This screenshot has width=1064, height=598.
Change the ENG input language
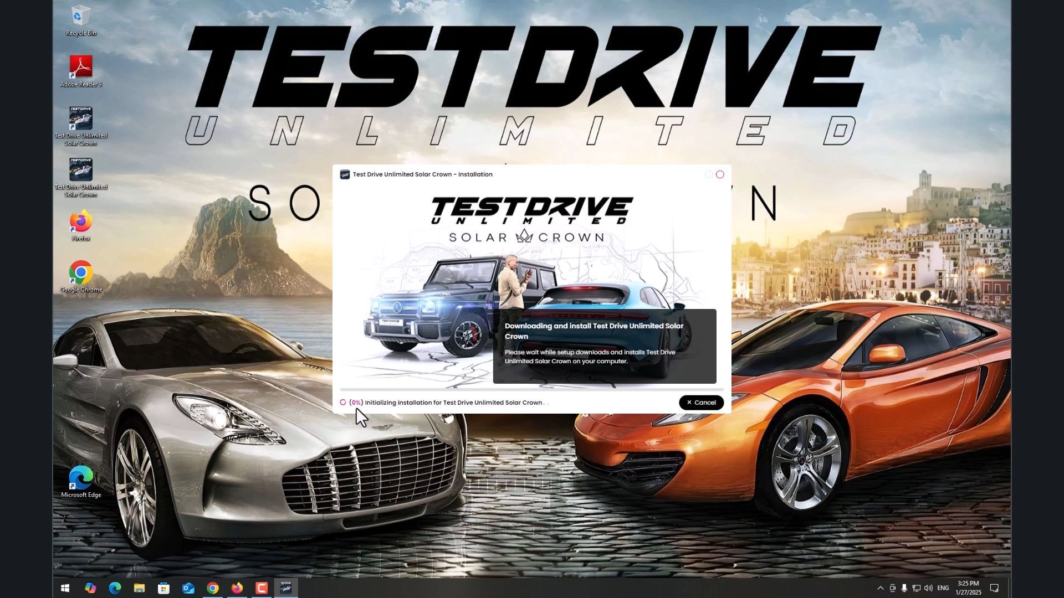943,588
